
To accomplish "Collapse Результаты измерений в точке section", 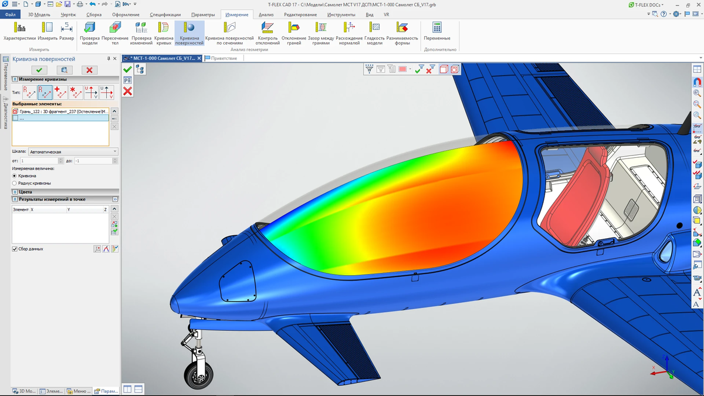I will tap(15, 199).
